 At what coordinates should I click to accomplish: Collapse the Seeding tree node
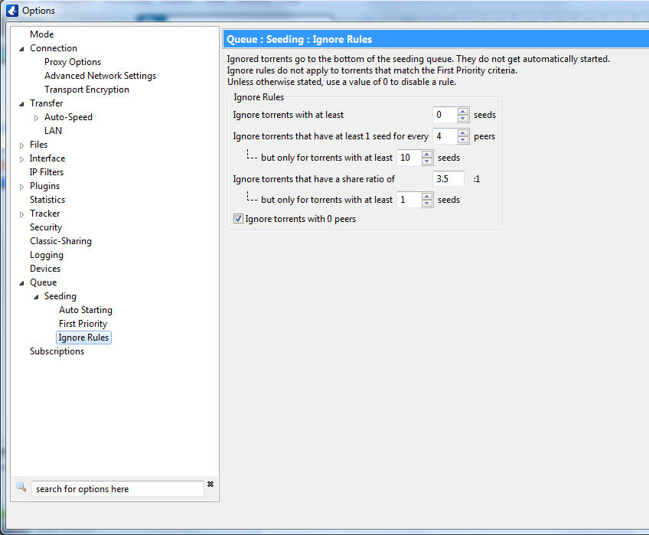point(37,297)
